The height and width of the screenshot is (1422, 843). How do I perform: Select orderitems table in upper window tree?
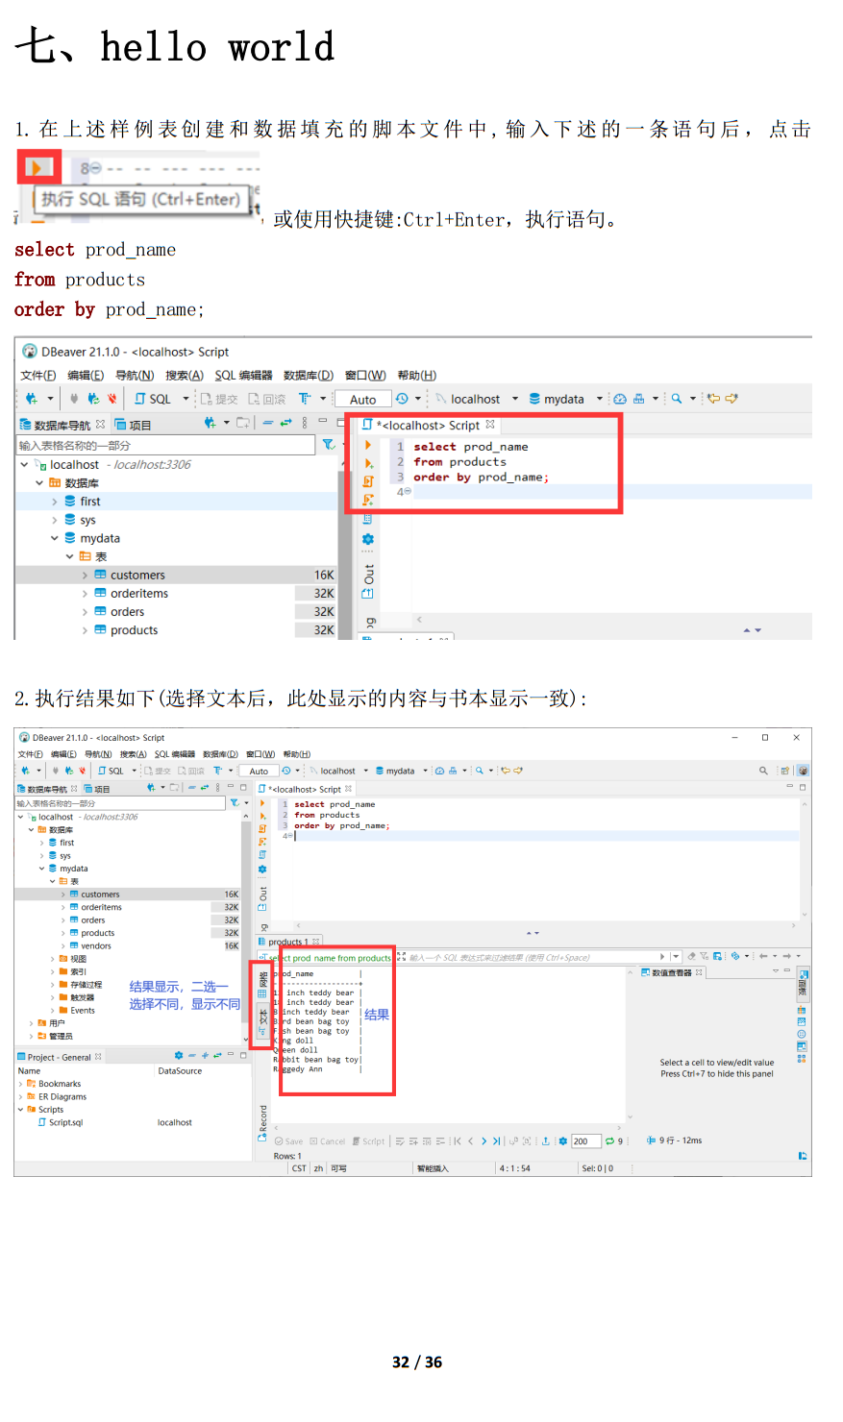tap(138, 593)
